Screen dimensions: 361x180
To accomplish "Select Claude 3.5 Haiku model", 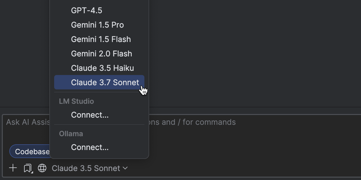I will click(x=102, y=68).
